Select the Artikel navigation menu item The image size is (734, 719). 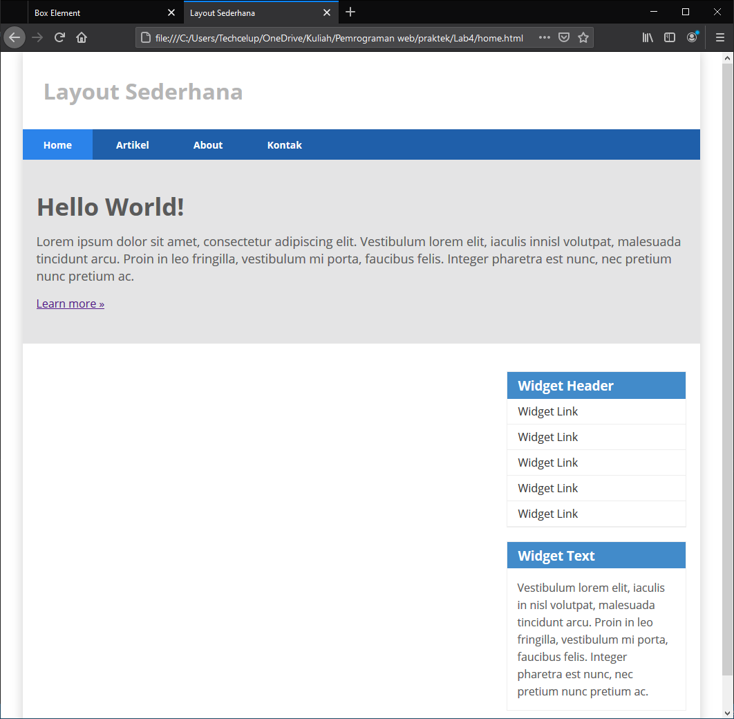point(132,144)
